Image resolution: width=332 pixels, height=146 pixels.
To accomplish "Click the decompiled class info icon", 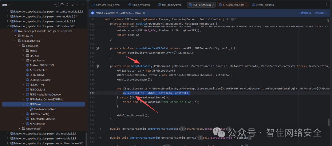I will tap(93, 13).
